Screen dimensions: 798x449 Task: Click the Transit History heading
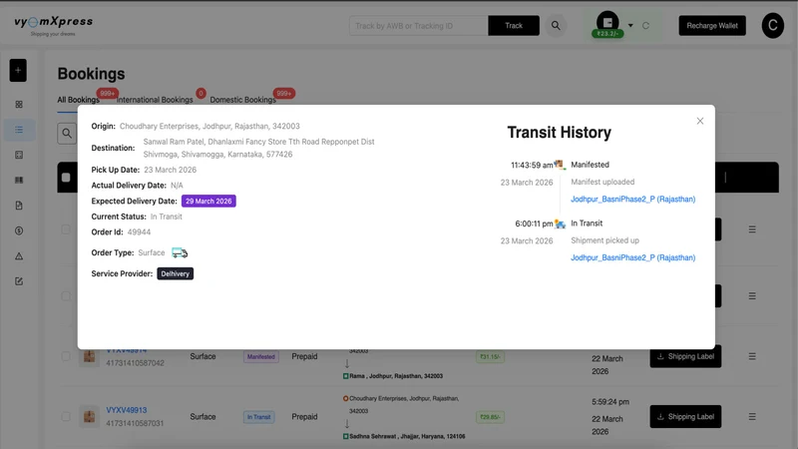point(560,133)
